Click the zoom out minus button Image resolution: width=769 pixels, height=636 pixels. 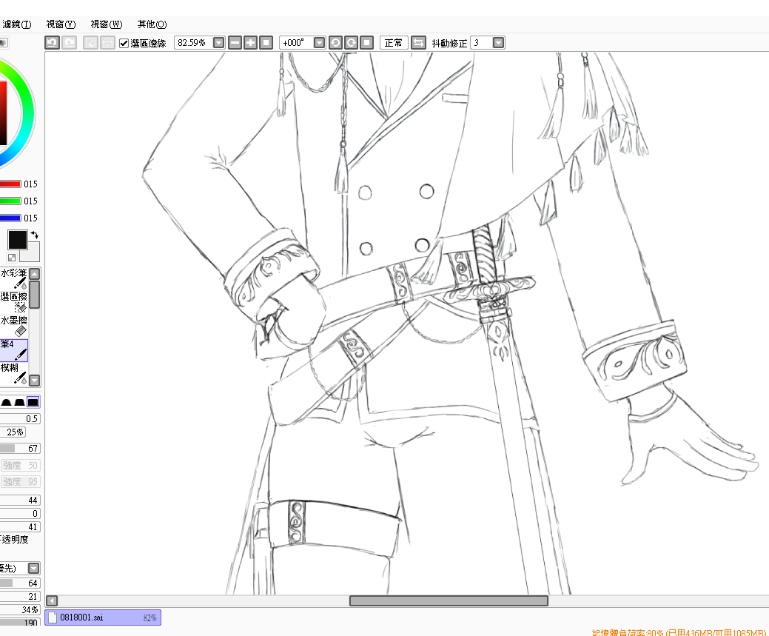point(235,43)
